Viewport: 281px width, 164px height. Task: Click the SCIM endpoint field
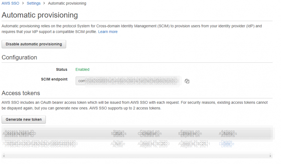[128, 81]
